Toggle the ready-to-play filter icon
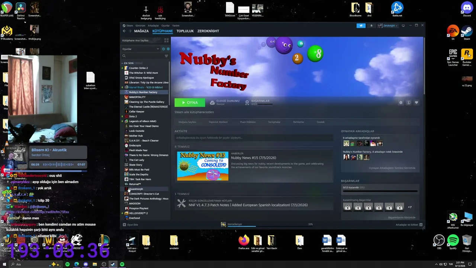The width and height of the screenshot is (476, 268). (168, 49)
